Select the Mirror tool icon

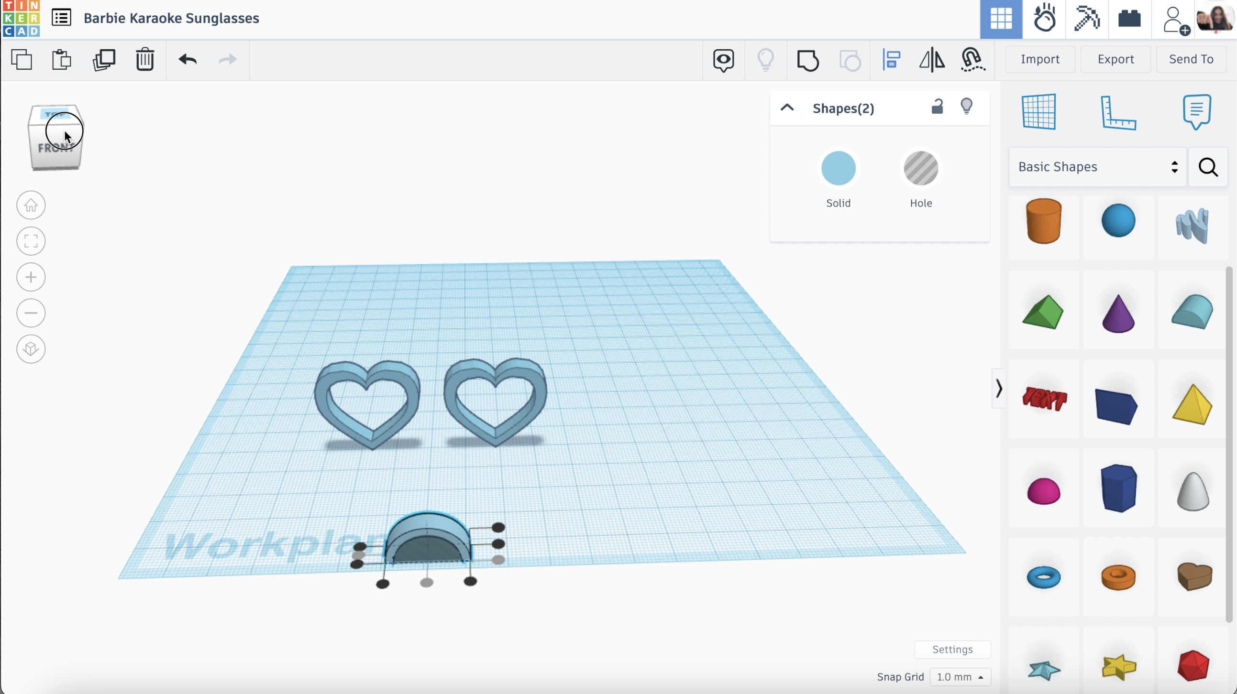point(932,59)
